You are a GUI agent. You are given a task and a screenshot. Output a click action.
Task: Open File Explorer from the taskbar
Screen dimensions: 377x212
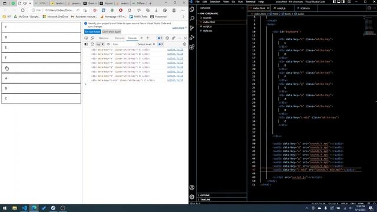tap(14, 208)
